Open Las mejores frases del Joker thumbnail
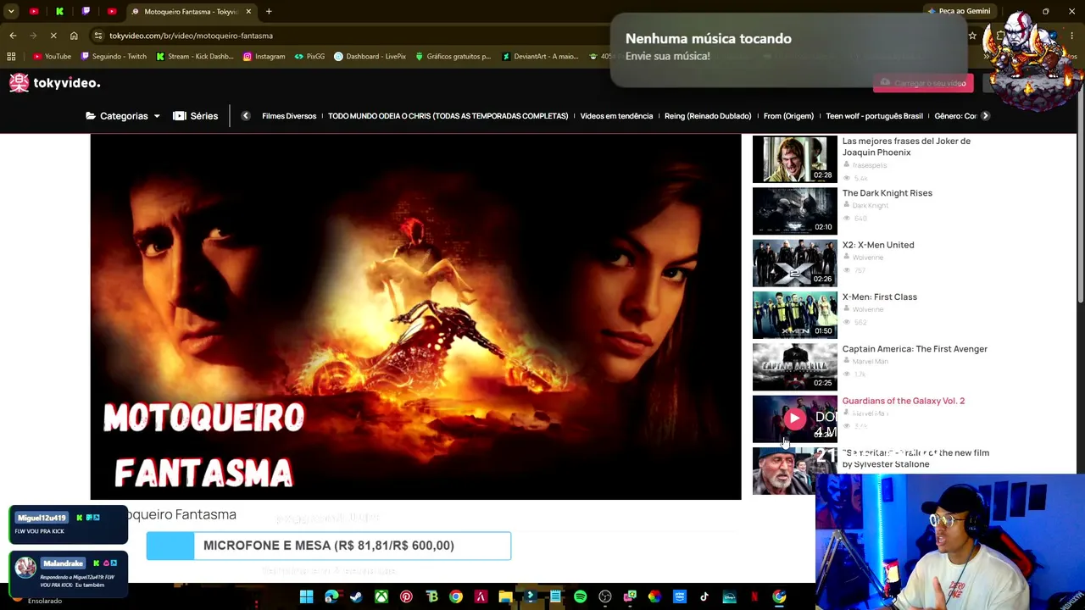 [794, 159]
